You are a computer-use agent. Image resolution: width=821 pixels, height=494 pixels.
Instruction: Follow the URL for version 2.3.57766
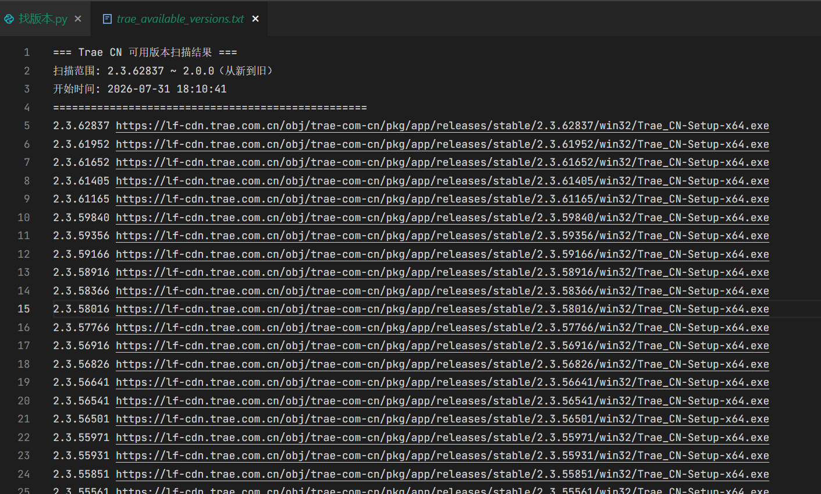click(x=442, y=328)
